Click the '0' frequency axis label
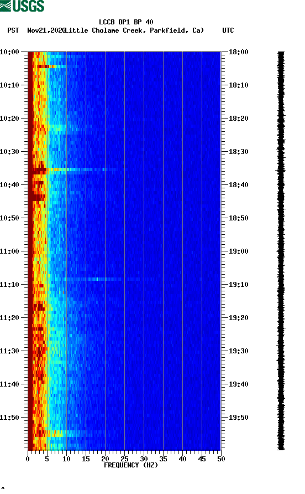Viewport: 305px width, 494px height. pos(28,459)
